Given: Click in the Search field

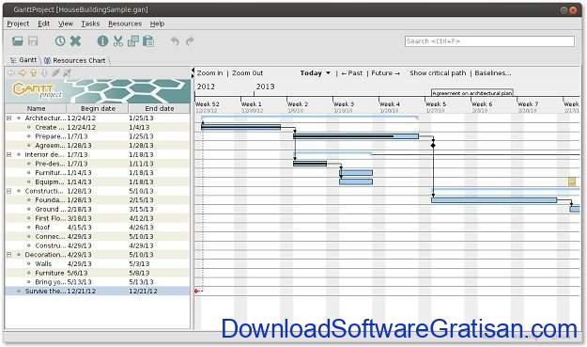Looking at the screenshot, I should (489, 41).
